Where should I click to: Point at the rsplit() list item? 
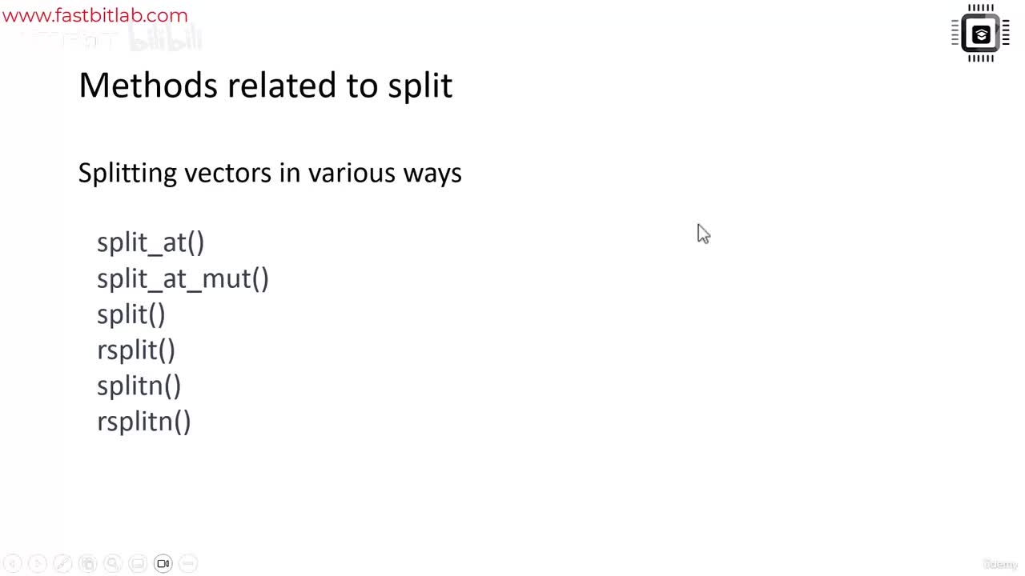tap(136, 350)
